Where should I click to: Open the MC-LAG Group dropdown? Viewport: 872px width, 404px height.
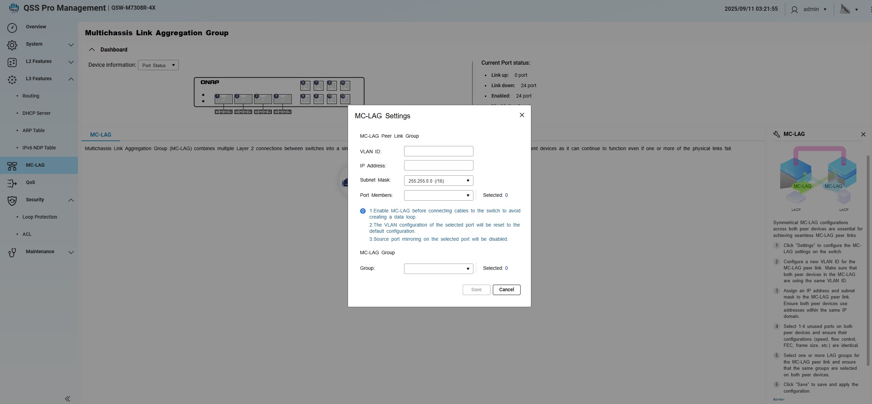[438, 269]
